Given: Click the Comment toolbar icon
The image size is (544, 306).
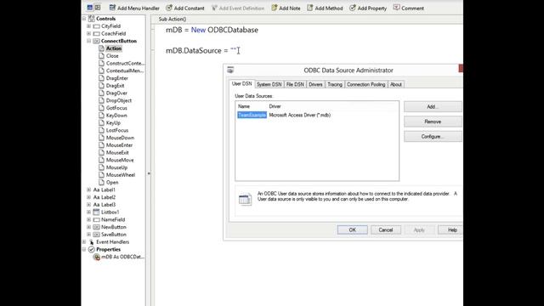Looking at the screenshot, I should click(x=397, y=8).
